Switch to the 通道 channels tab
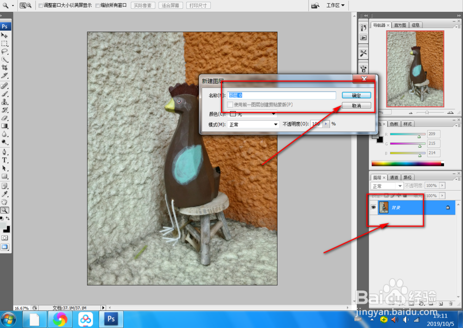This screenshot has width=463, height=328. [x=394, y=177]
